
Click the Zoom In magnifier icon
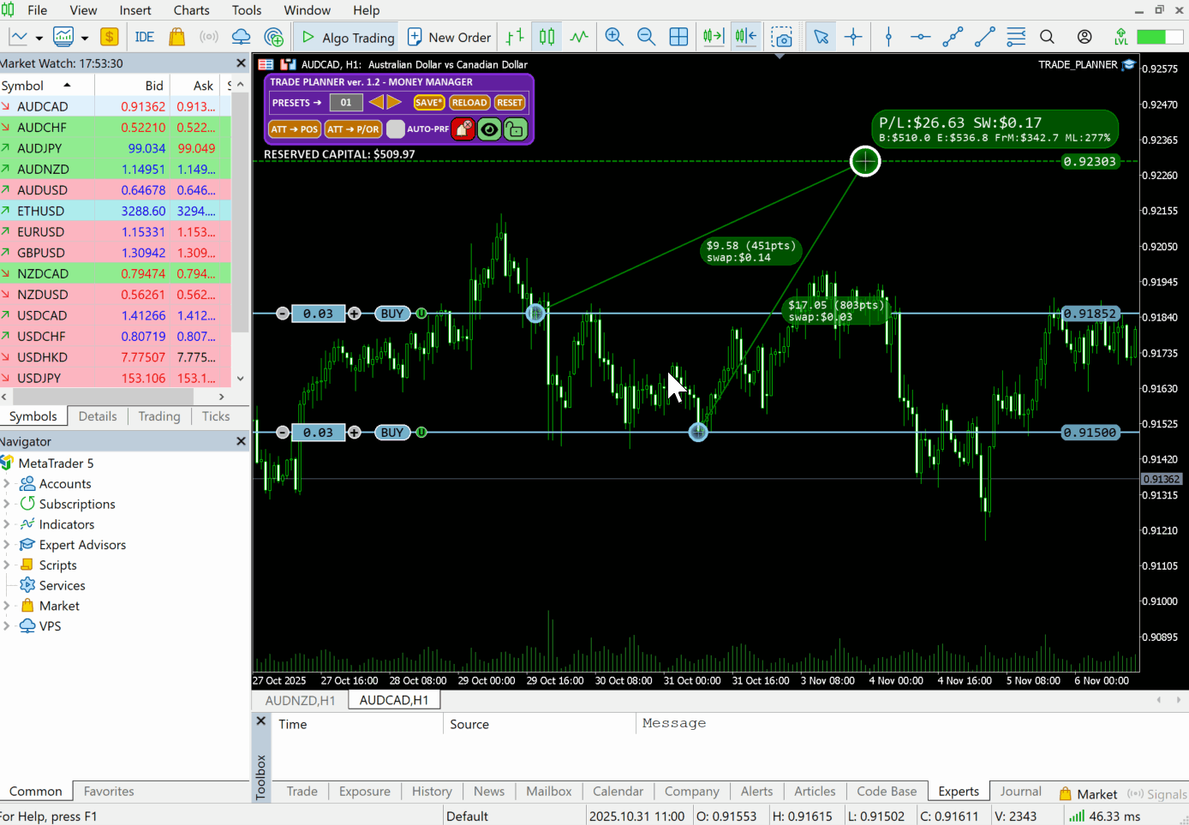[x=614, y=37]
